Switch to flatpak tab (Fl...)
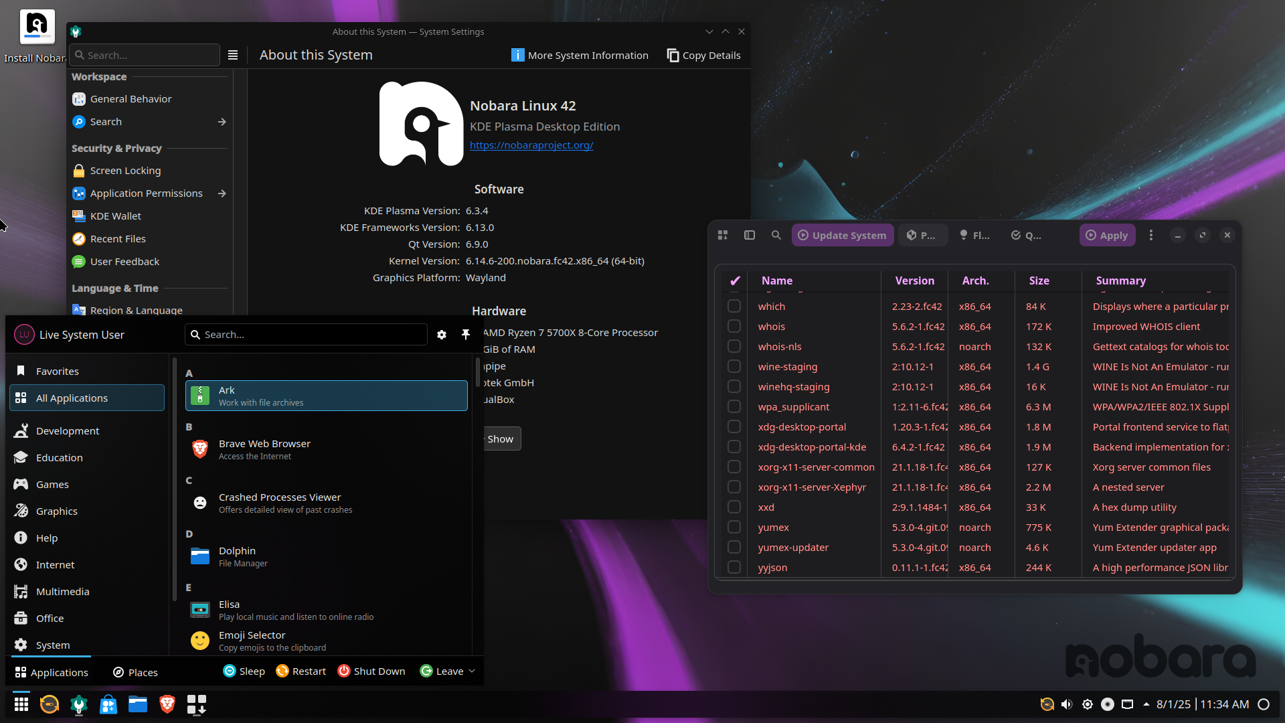Screen dimensions: 1285x723 (x=974, y=235)
